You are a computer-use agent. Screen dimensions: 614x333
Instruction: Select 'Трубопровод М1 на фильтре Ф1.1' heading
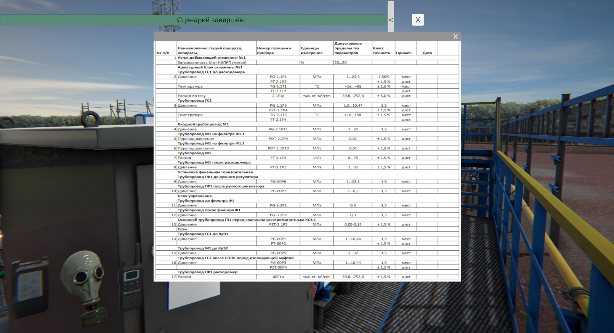(211, 134)
